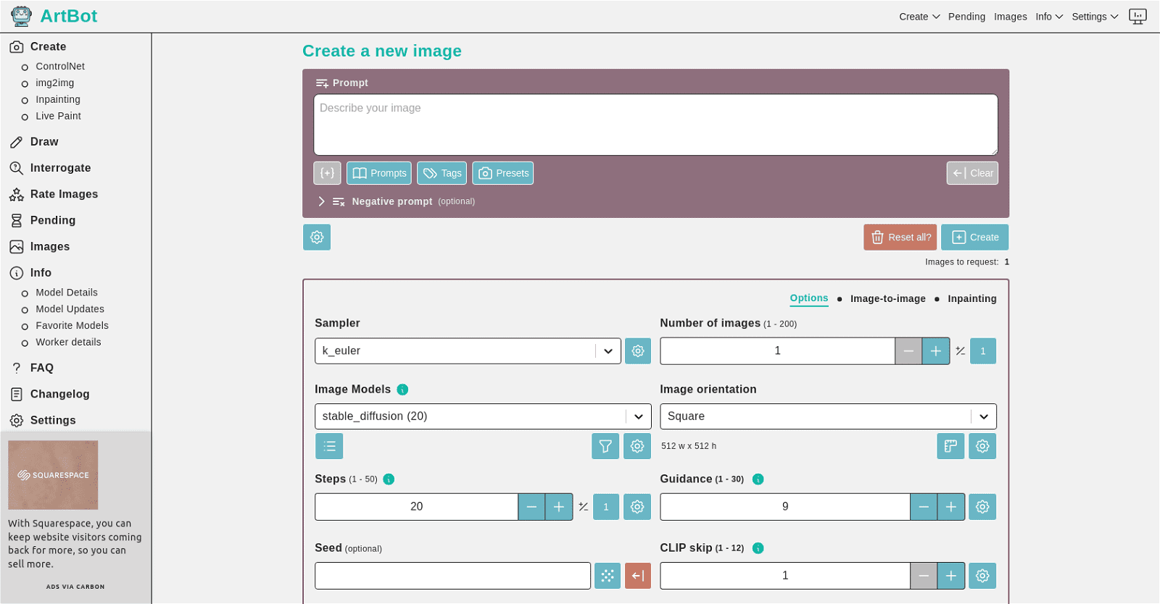Open the model list view icon
The image size is (1160, 604).
329,446
